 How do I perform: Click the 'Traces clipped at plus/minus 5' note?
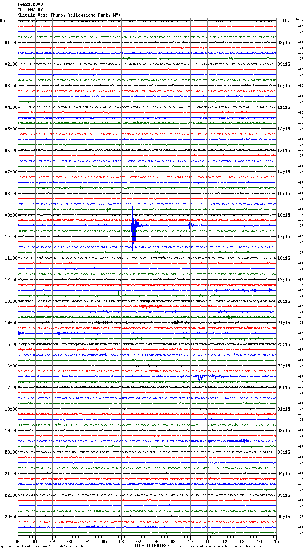pos(217,546)
